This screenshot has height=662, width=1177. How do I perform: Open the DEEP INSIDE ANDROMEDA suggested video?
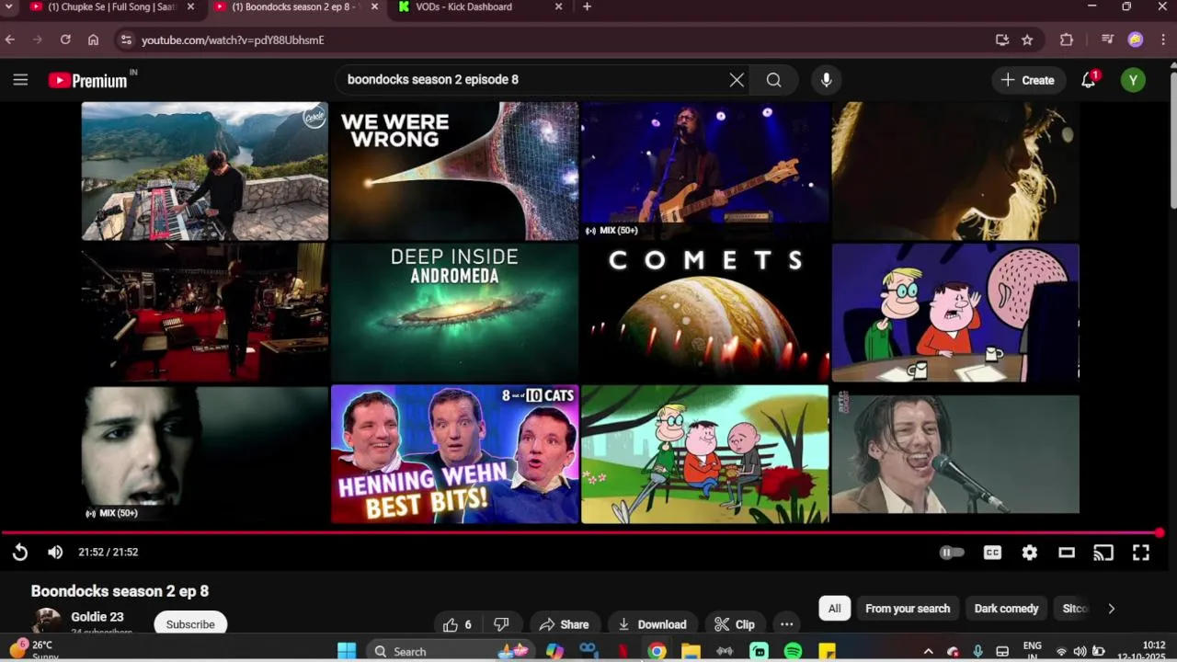pos(454,313)
